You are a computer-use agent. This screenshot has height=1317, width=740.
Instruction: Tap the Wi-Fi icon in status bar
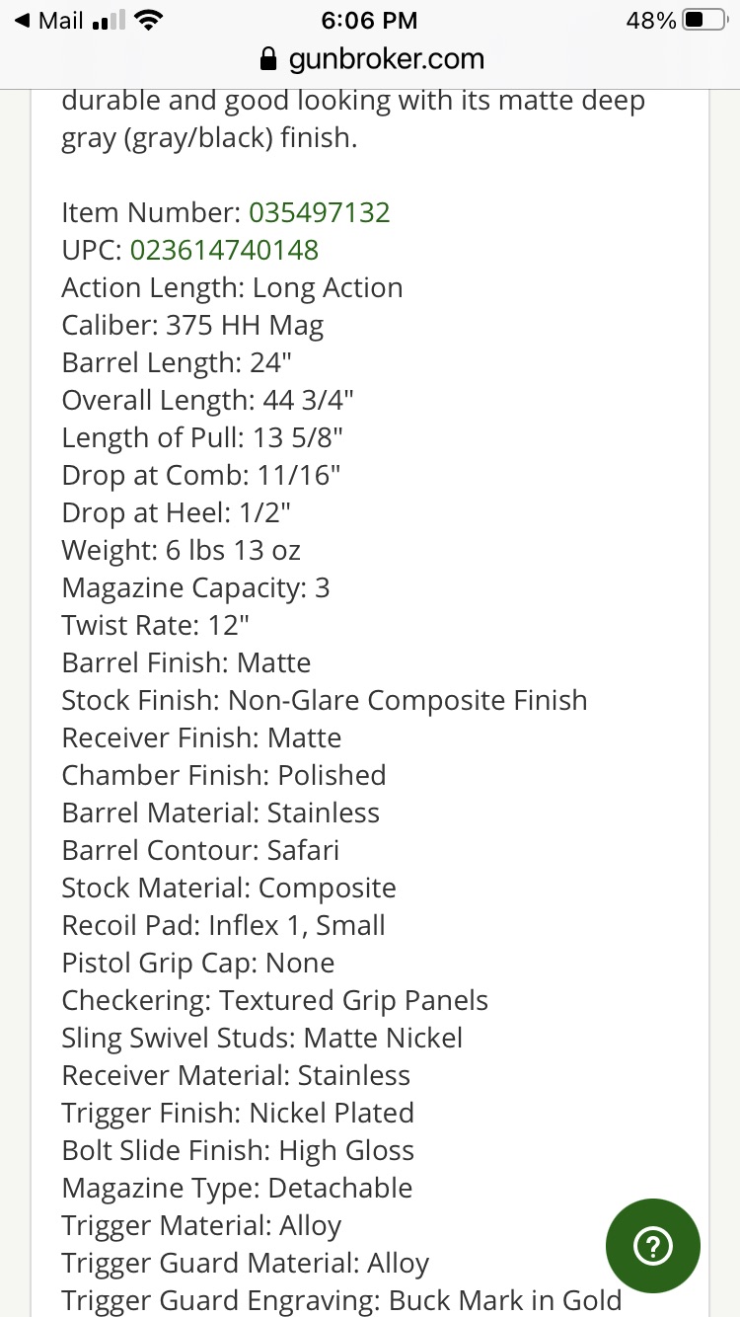click(149, 21)
